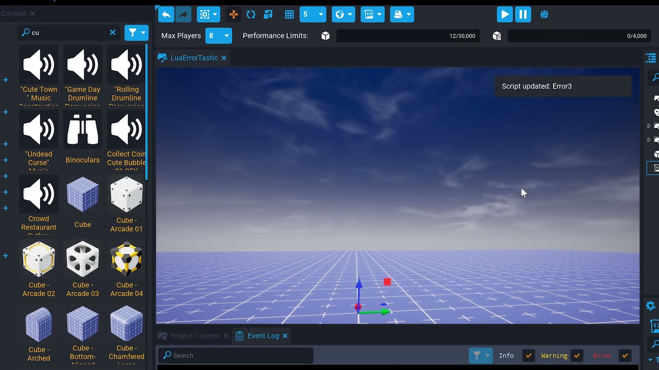The width and height of the screenshot is (659, 370).
Task: Select the Cube - Arched asset
Action: click(39, 334)
